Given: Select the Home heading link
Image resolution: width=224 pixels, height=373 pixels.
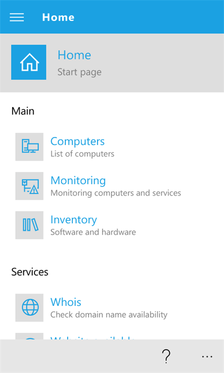Looking at the screenshot, I should (x=74, y=55).
